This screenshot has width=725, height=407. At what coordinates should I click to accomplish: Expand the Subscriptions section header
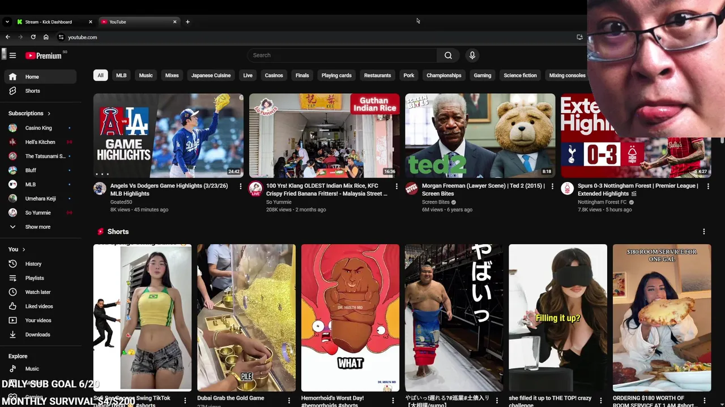[29, 114]
